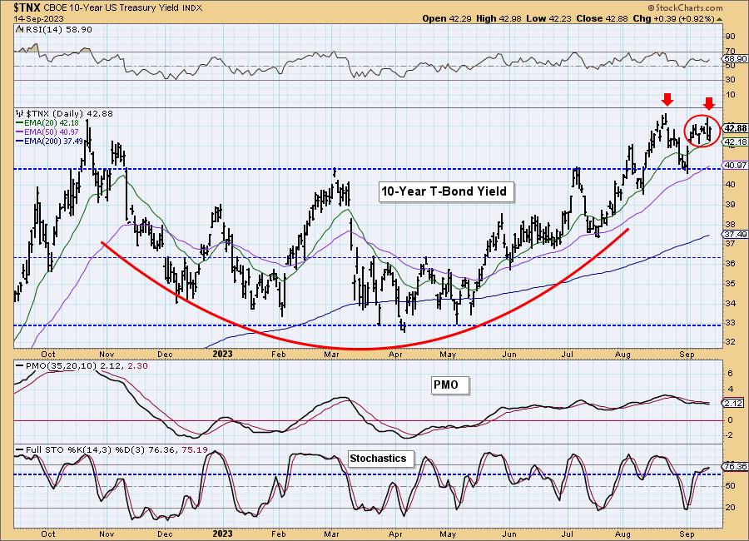749x541 pixels.
Task: Click the 42.18 EMA tag on right axis
Action: (736, 142)
